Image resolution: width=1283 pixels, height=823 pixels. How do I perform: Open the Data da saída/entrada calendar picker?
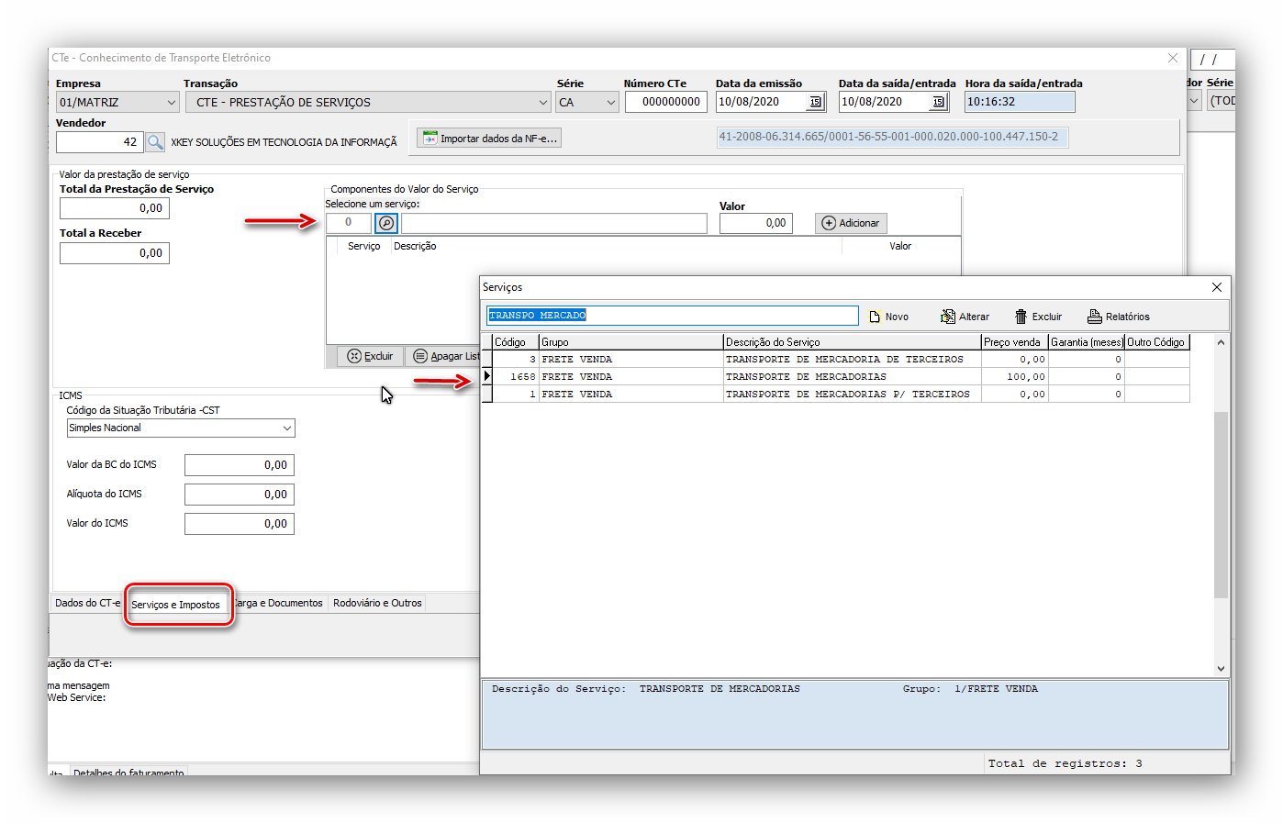pos(938,102)
